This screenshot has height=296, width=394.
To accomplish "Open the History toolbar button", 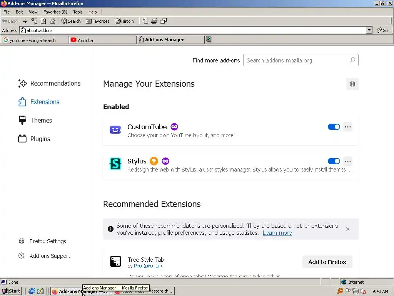I will click(125, 21).
